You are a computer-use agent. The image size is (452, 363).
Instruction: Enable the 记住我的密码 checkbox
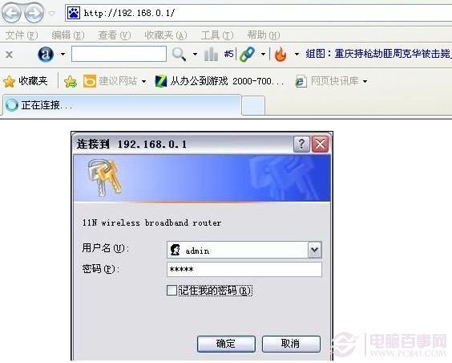(172, 290)
